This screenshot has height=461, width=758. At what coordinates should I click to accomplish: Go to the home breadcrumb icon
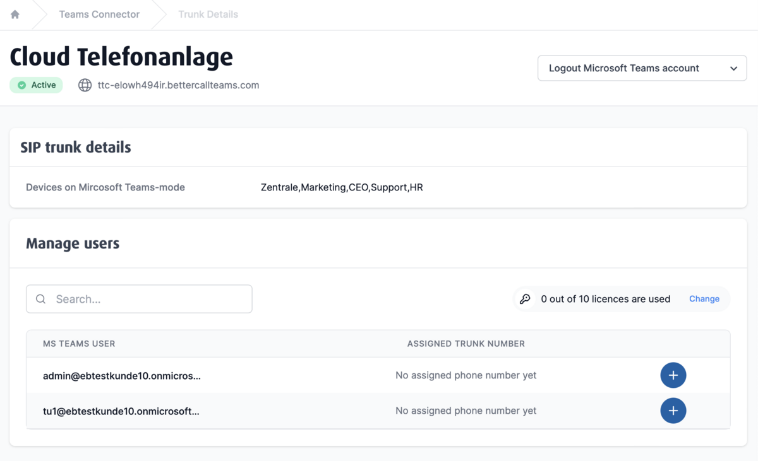(x=15, y=15)
